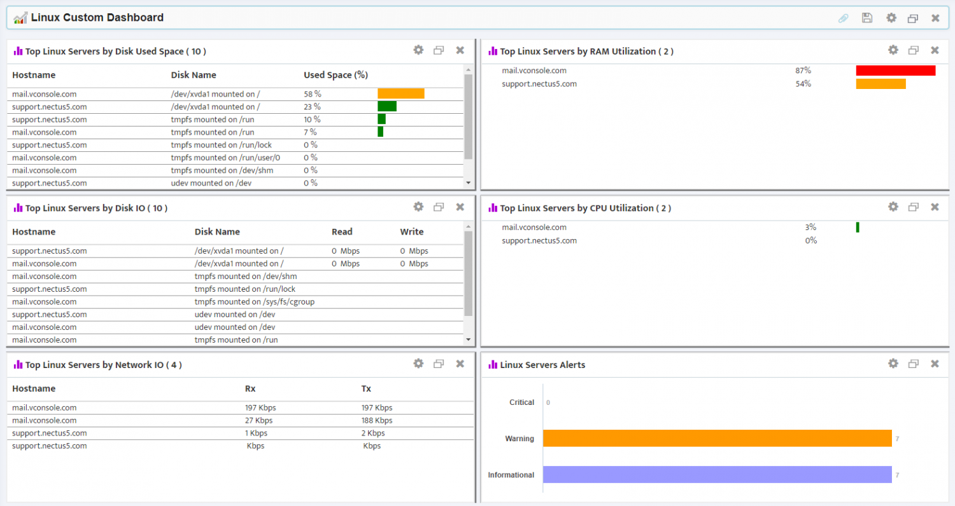Select the purple Informational alerts bar
The height and width of the screenshot is (506, 955).
coord(717,475)
